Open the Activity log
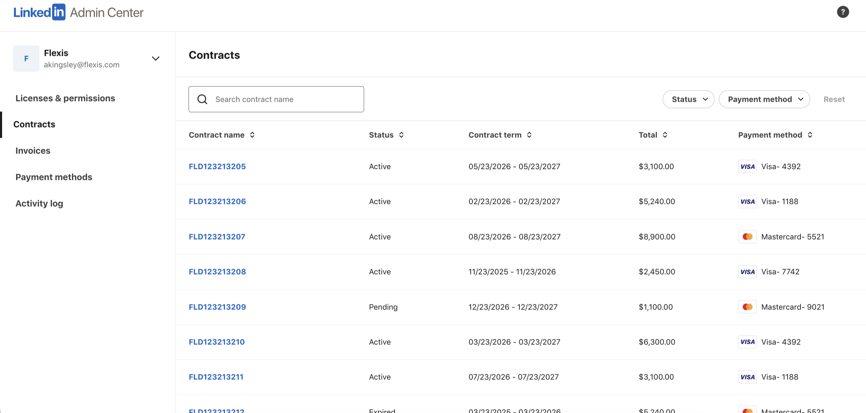This screenshot has width=866, height=413. 39,204
